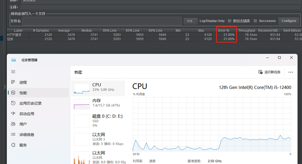Open the Users (用户) page in Task Manager

click(x=39, y=124)
